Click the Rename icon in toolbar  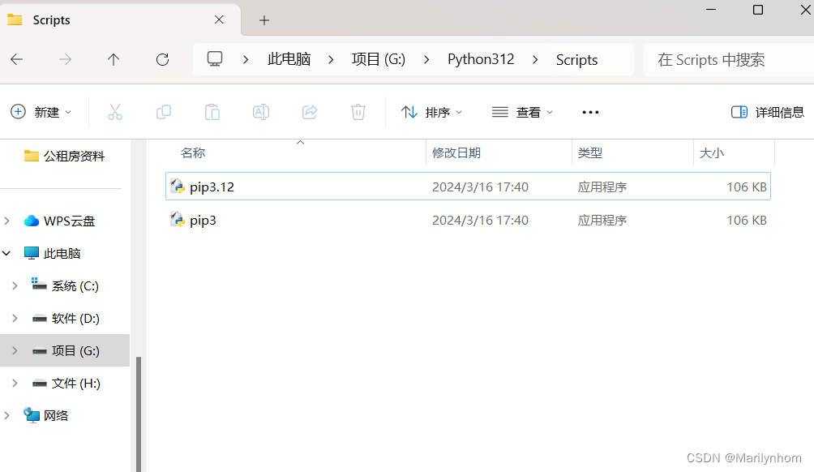click(x=261, y=112)
